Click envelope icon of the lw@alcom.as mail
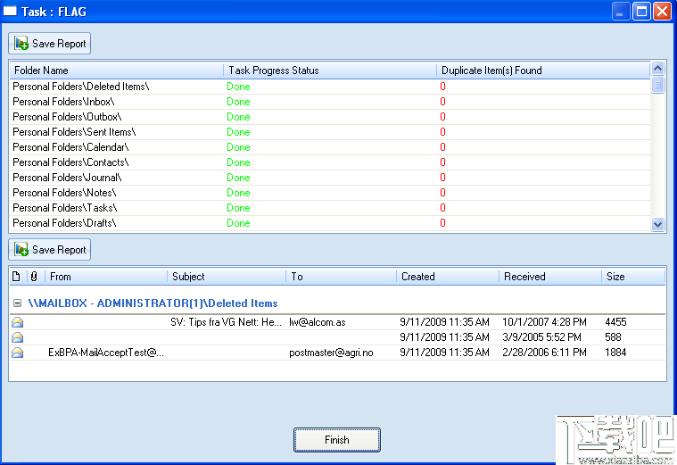This screenshot has height=465, width=677. [18, 322]
